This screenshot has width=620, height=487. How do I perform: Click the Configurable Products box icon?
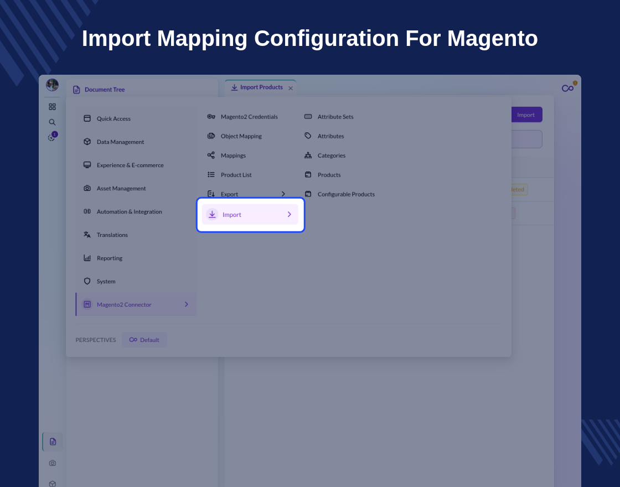[308, 194]
